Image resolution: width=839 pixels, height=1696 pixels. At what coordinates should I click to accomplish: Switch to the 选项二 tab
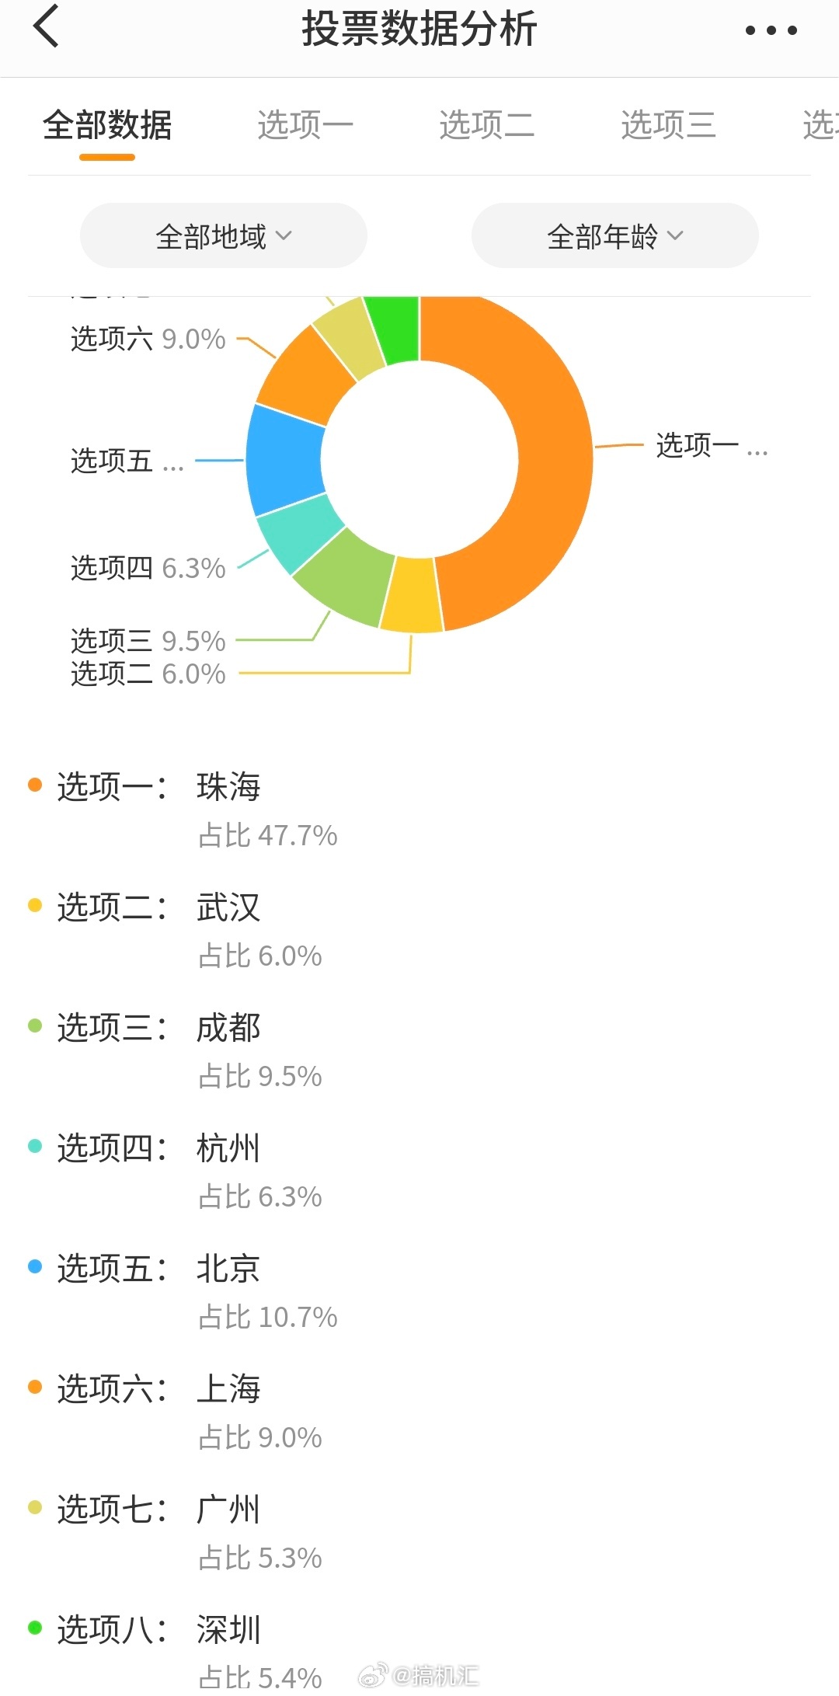pos(487,125)
